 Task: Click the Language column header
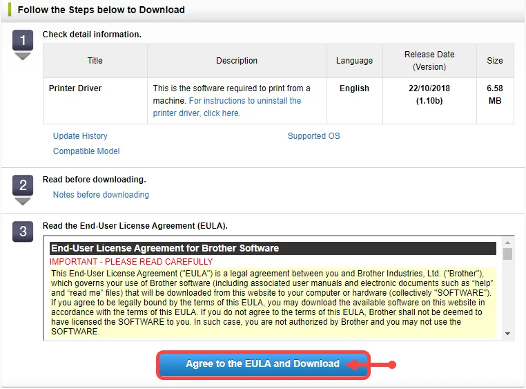(354, 61)
